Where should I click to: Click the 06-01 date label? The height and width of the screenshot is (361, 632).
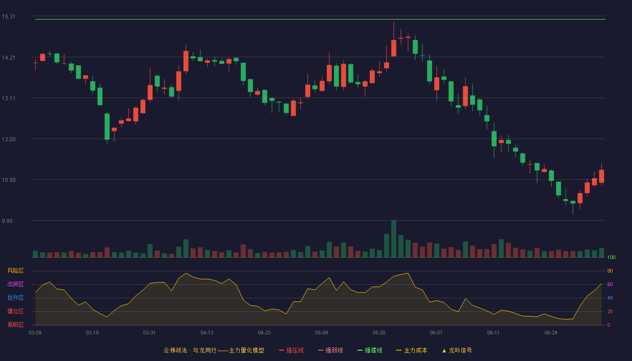[x=436, y=333]
